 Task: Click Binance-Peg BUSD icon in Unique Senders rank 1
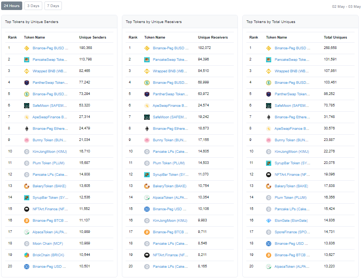pyautogui.click(x=27, y=48)
